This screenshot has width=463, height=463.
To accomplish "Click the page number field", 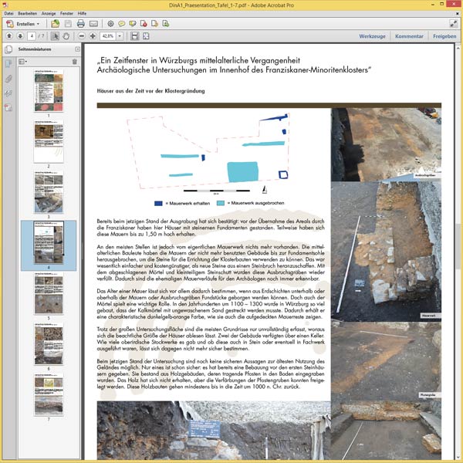I will pyautogui.click(x=32, y=36).
